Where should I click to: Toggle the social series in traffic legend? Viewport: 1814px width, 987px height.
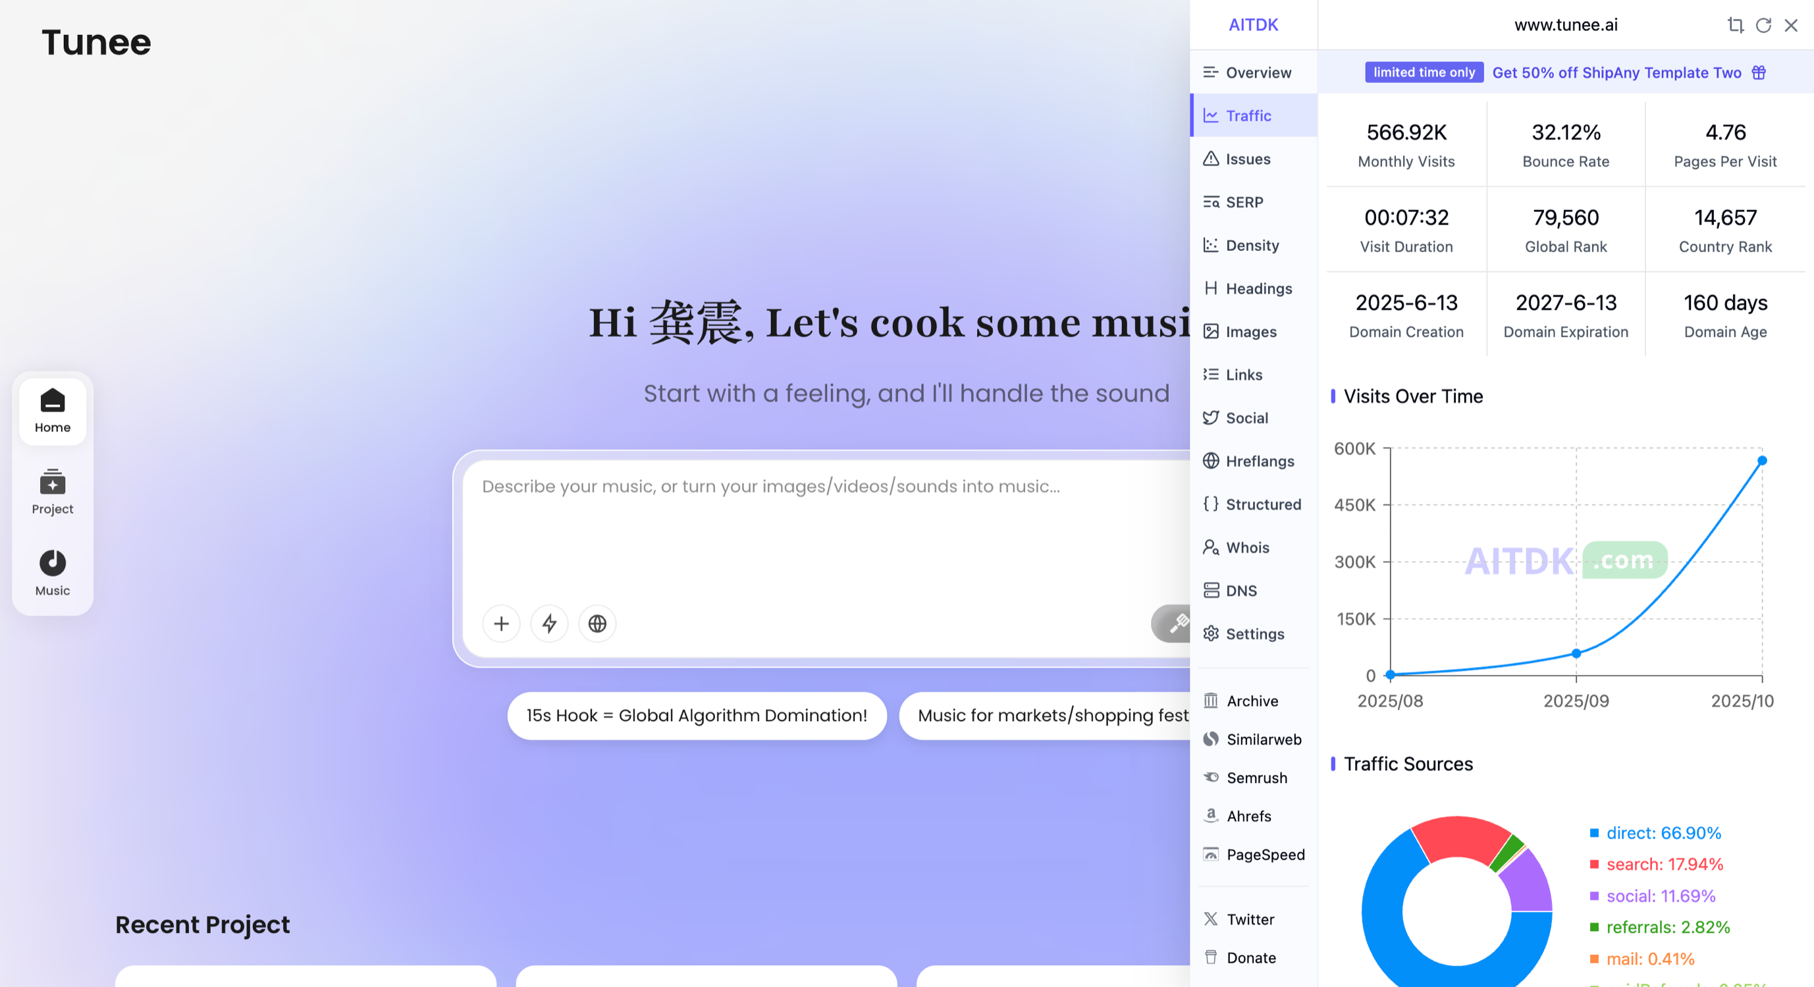tap(1660, 895)
